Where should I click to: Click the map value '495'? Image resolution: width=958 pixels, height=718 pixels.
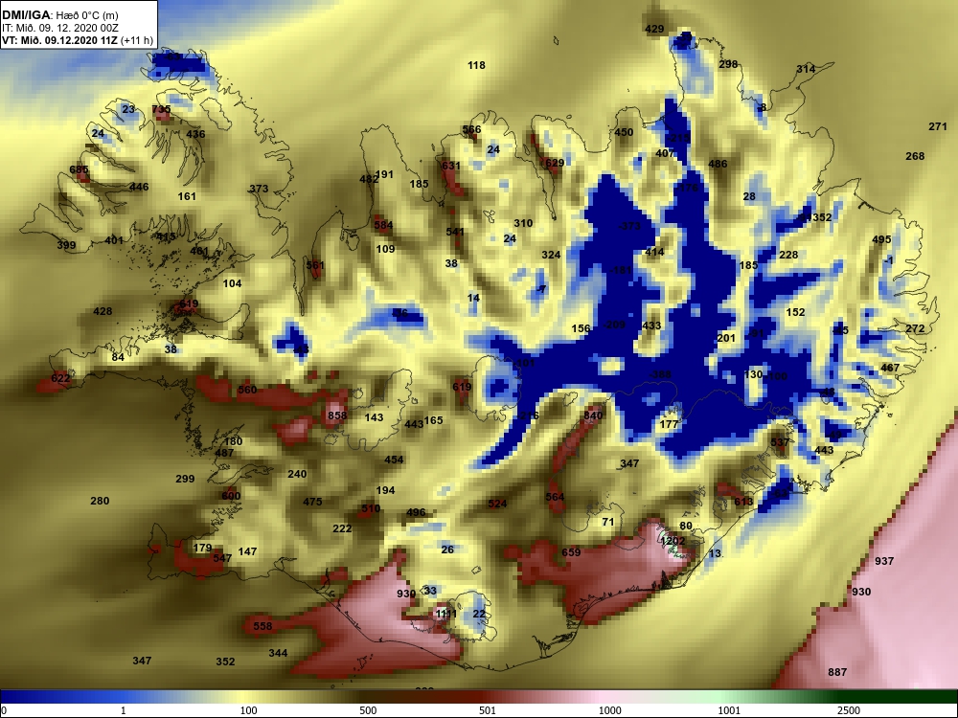tap(881, 240)
